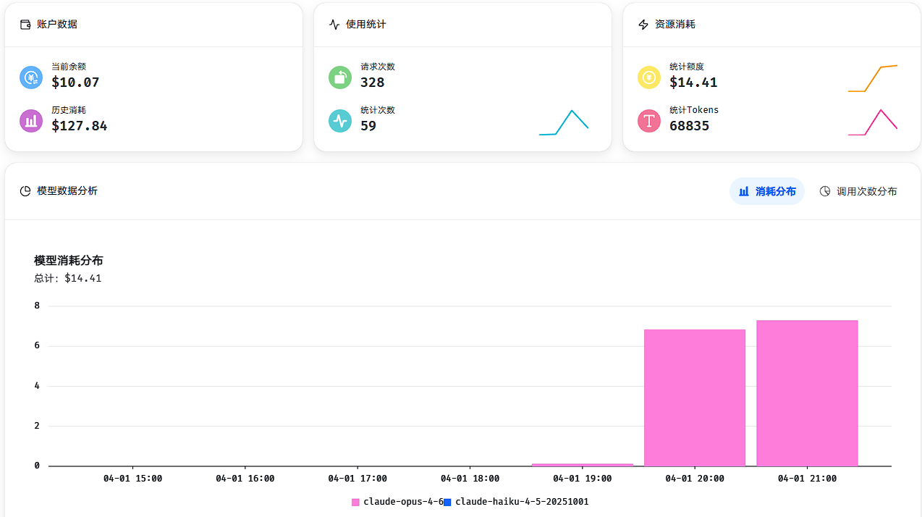Click the purple 历史消耗 bar chart icon
The image size is (922, 517).
pos(31,121)
